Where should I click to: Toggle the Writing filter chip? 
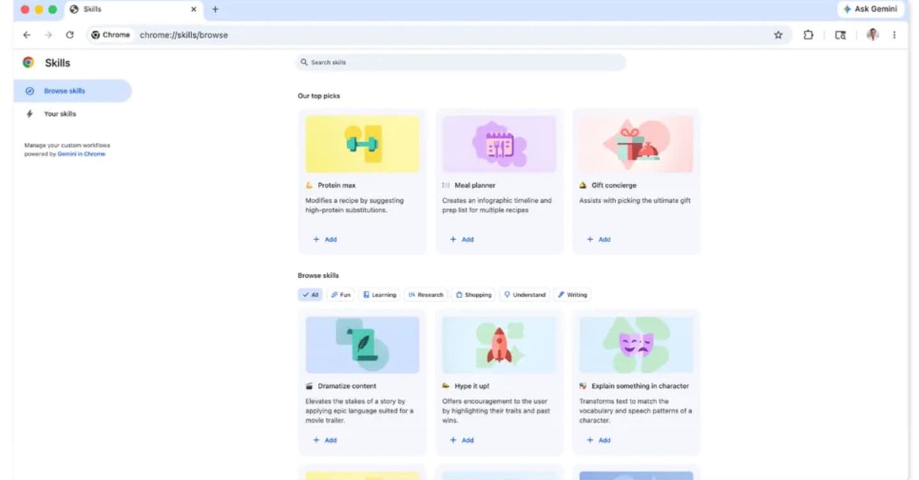pyautogui.click(x=572, y=294)
